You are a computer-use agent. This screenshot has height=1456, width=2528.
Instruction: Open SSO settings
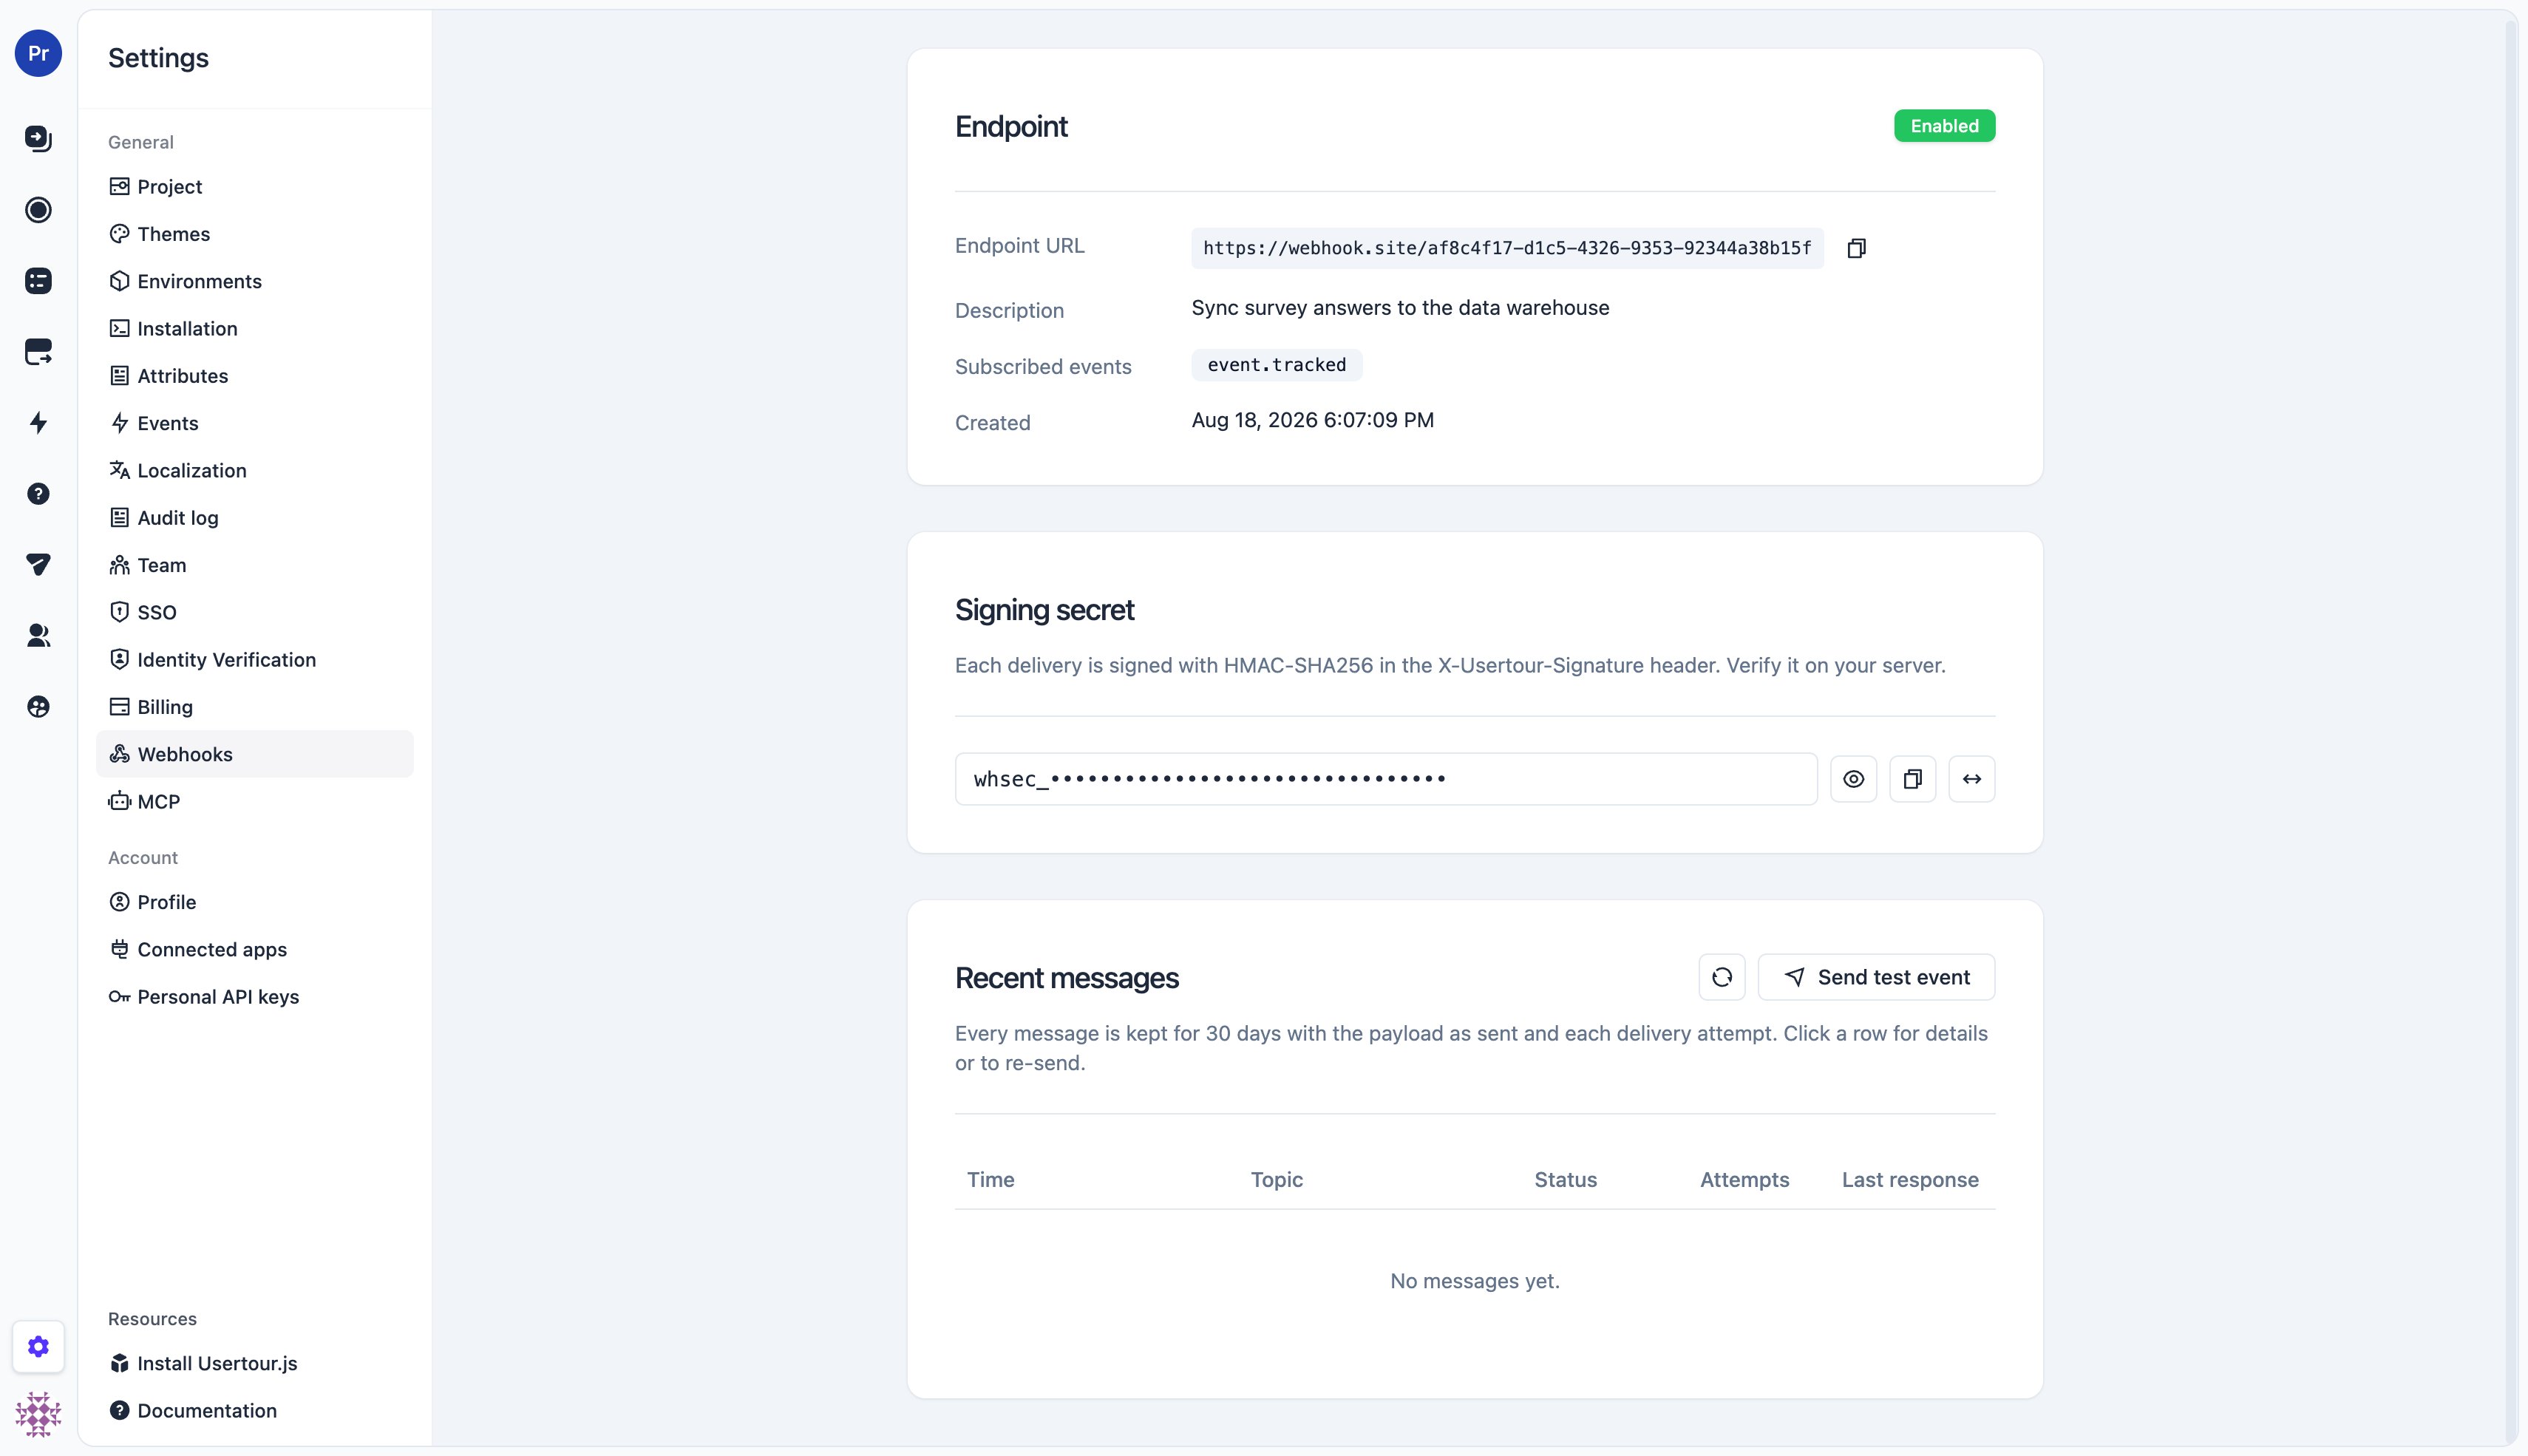click(254, 612)
